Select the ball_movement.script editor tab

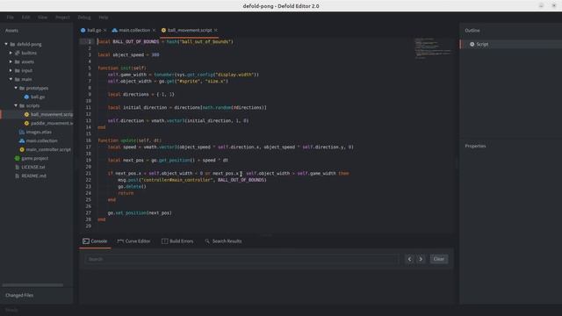tap(190, 31)
